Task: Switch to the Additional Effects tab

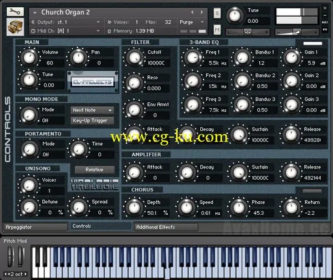Action: [x=166, y=227]
